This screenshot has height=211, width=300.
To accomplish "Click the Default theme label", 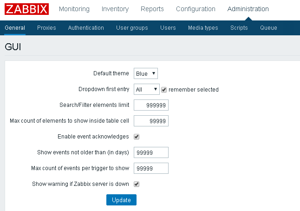I will pyautogui.click(x=111, y=73).
